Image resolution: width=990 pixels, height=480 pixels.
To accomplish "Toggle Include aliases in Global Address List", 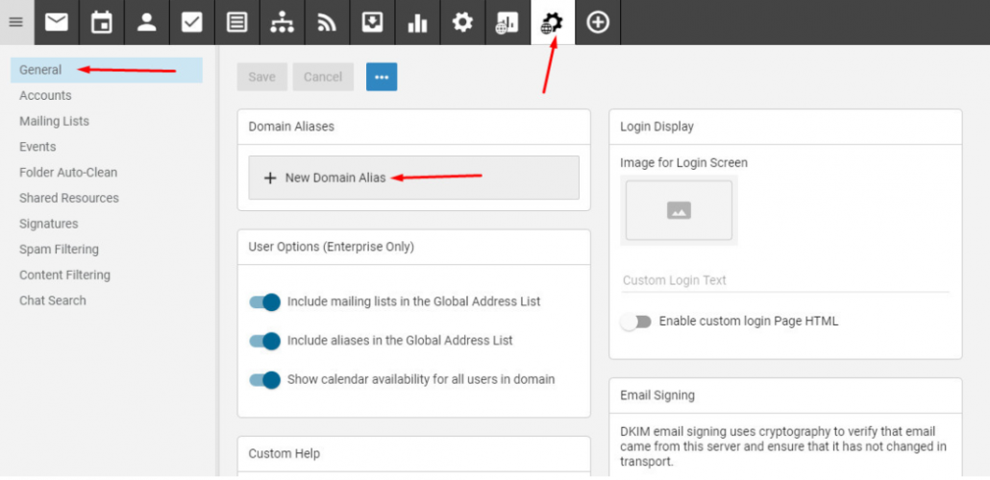I will 264,341.
